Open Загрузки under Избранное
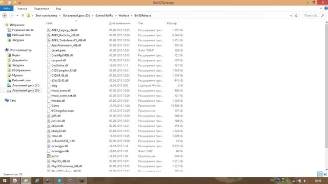 (x=18, y=40)
